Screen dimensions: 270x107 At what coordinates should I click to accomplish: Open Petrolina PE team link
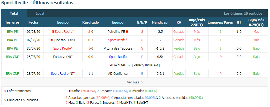pos(116,31)
